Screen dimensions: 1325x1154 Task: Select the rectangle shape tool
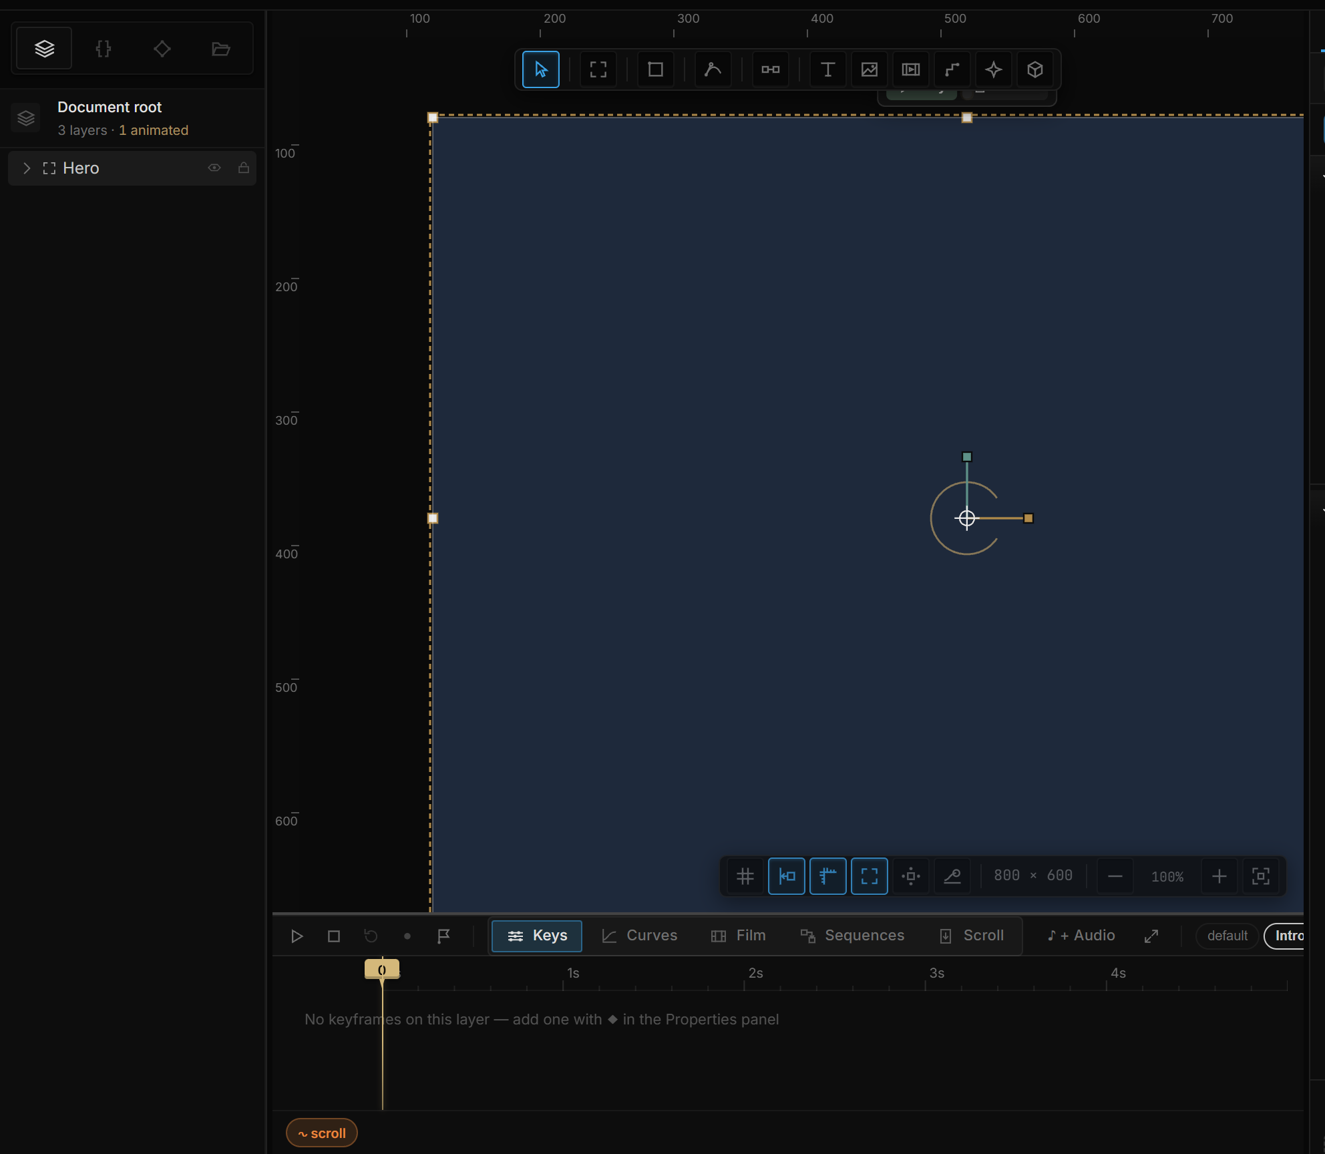coord(655,69)
